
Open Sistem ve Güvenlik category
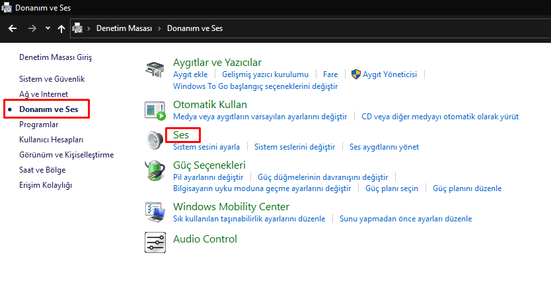coord(52,79)
